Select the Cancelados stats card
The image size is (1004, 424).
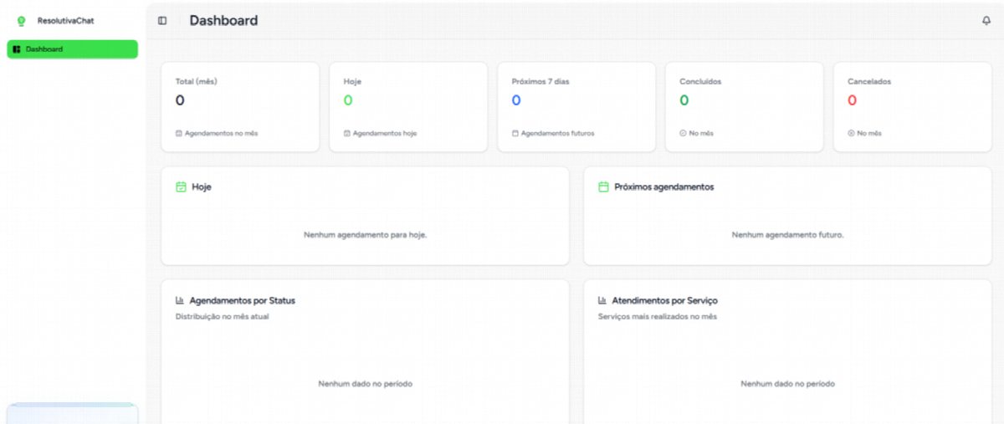tap(913, 107)
